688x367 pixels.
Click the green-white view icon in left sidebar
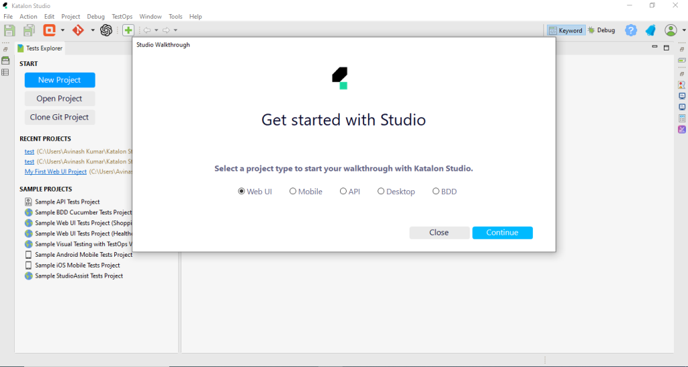5,60
